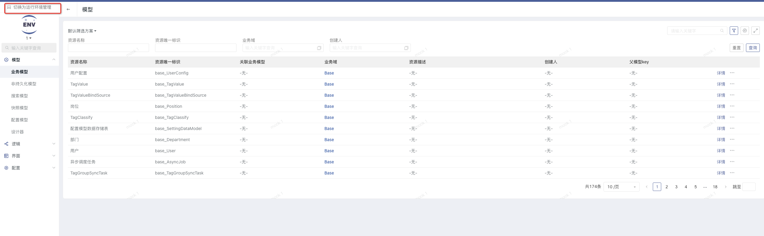The height and width of the screenshot is (236, 764).
Task: Select 配置模型 menu item
Action: click(29, 120)
